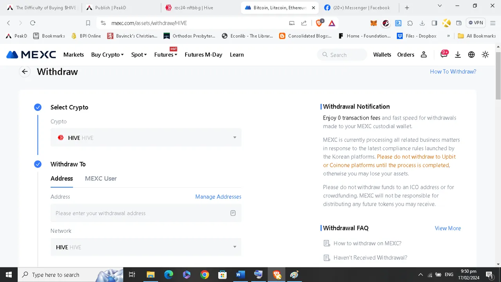Open the browser downloads icon
Image resolution: width=501 pixels, height=282 pixels.
point(422,23)
